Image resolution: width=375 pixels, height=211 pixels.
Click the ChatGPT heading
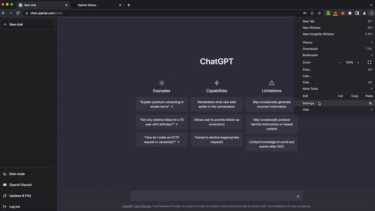(x=217, y=62)
